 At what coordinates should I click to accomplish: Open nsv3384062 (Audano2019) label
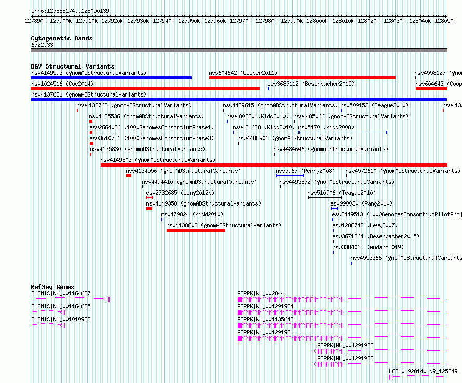(368, 247)
